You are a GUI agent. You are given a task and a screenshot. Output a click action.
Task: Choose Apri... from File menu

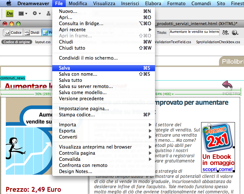103,17
